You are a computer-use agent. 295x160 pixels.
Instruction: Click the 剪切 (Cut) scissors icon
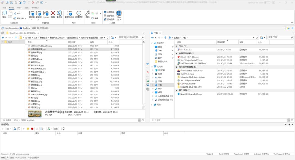click(15, 14)
